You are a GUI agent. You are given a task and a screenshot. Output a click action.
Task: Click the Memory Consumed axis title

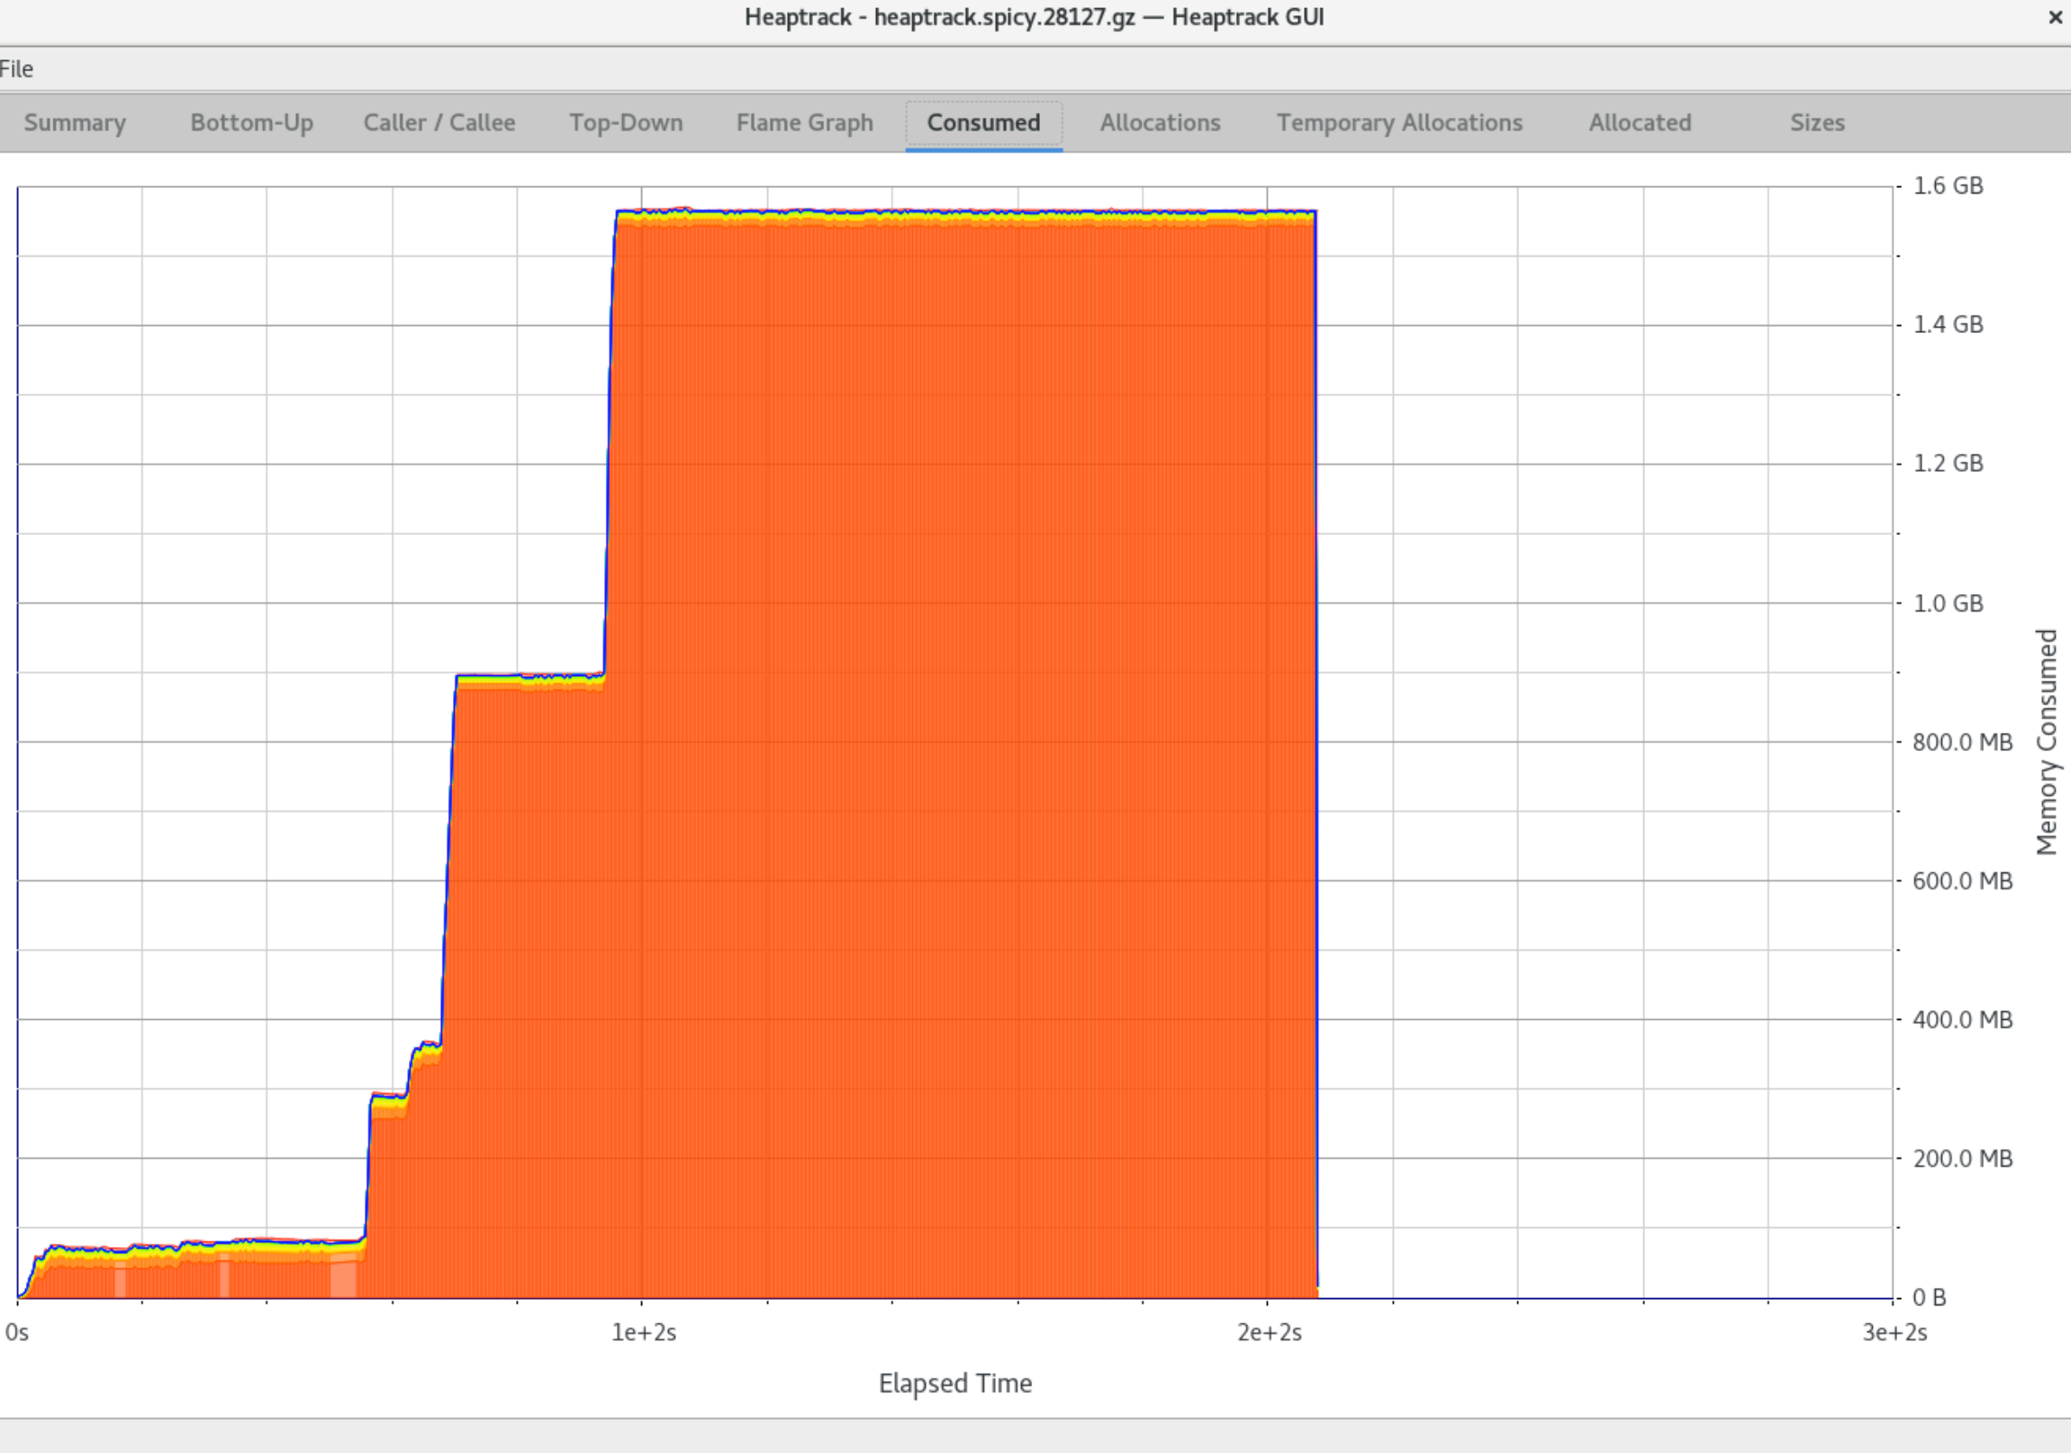pos(2047,743)
